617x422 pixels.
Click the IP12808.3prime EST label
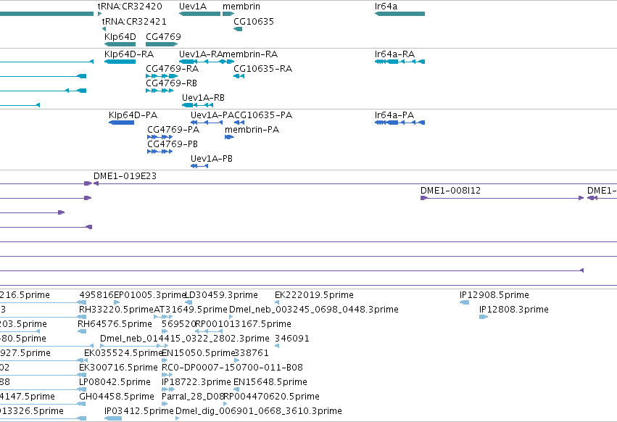tap(514, 310)
